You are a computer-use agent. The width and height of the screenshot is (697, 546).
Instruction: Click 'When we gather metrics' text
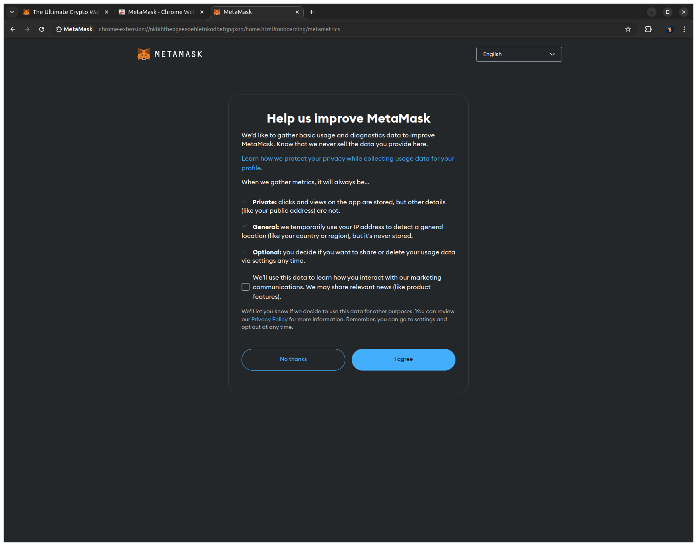click(x=305, y=182)
